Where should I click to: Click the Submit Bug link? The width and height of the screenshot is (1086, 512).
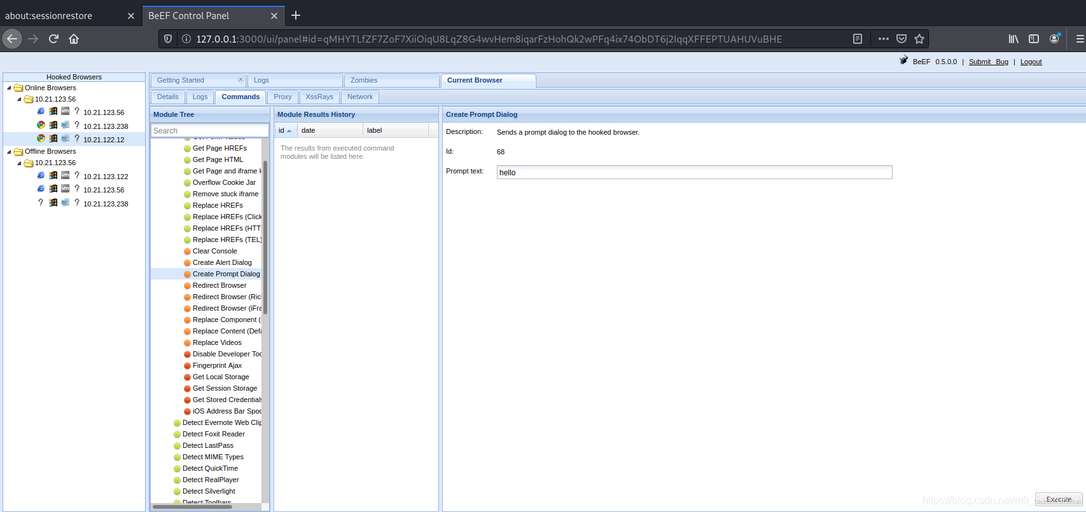pyautogui.click(x=989, y=62)
